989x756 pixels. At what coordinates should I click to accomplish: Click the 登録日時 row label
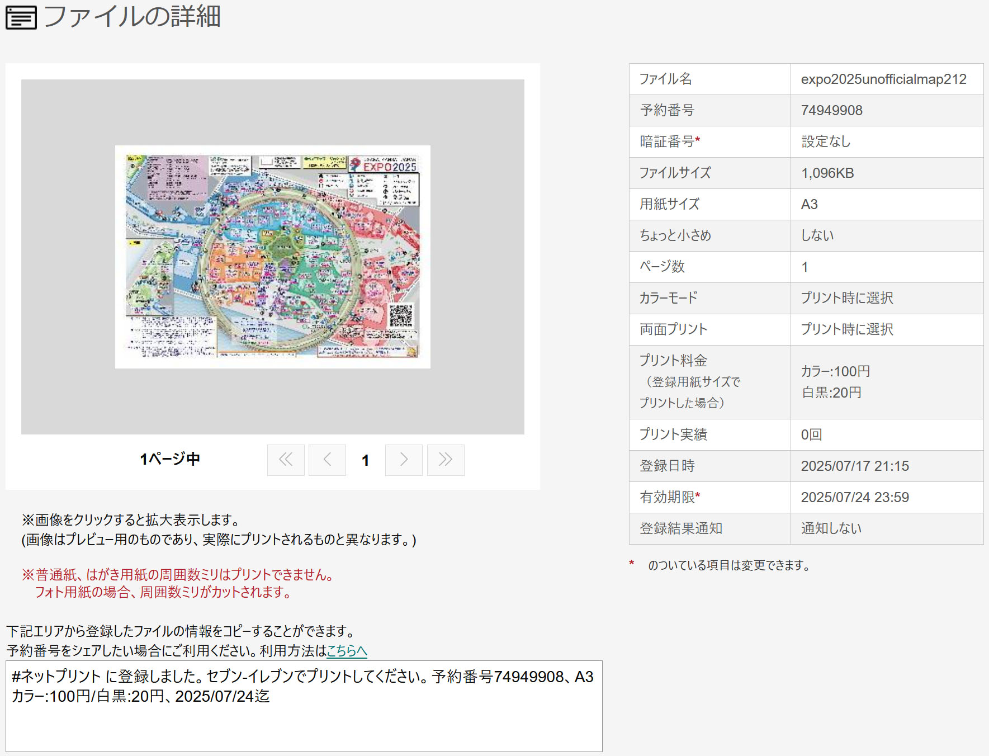667,466
